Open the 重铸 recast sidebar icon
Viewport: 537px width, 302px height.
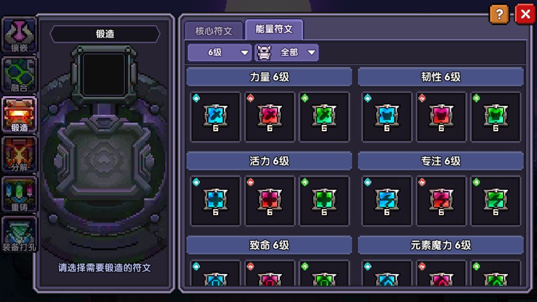[19, 195]
